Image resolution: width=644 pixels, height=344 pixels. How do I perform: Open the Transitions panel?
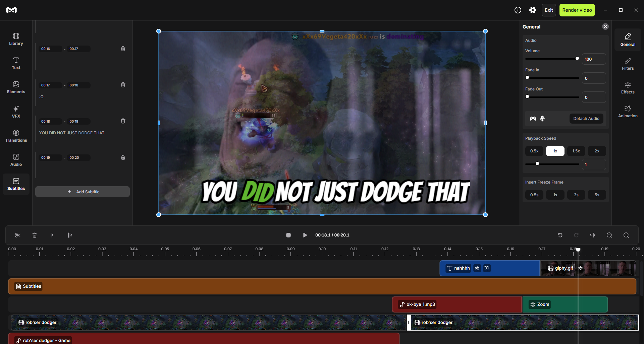click(16, 136)
